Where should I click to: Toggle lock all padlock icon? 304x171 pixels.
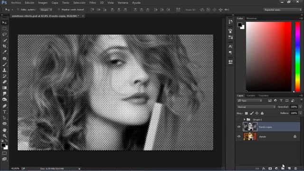tap(262, 113)
